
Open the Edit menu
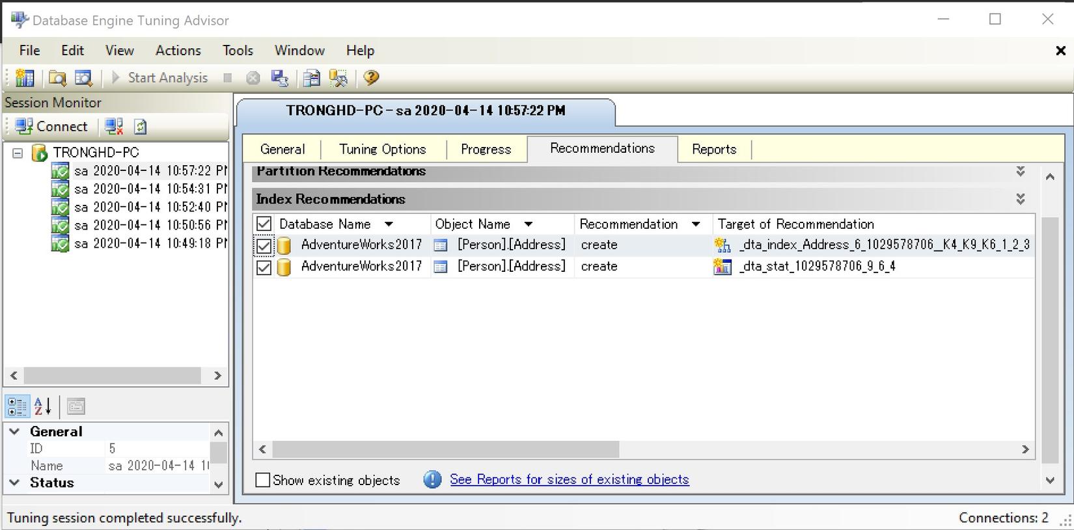(72, 51)
